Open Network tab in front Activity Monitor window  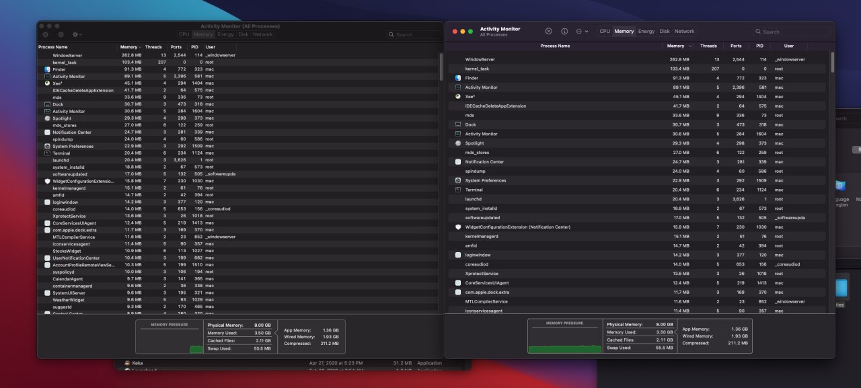684,31
